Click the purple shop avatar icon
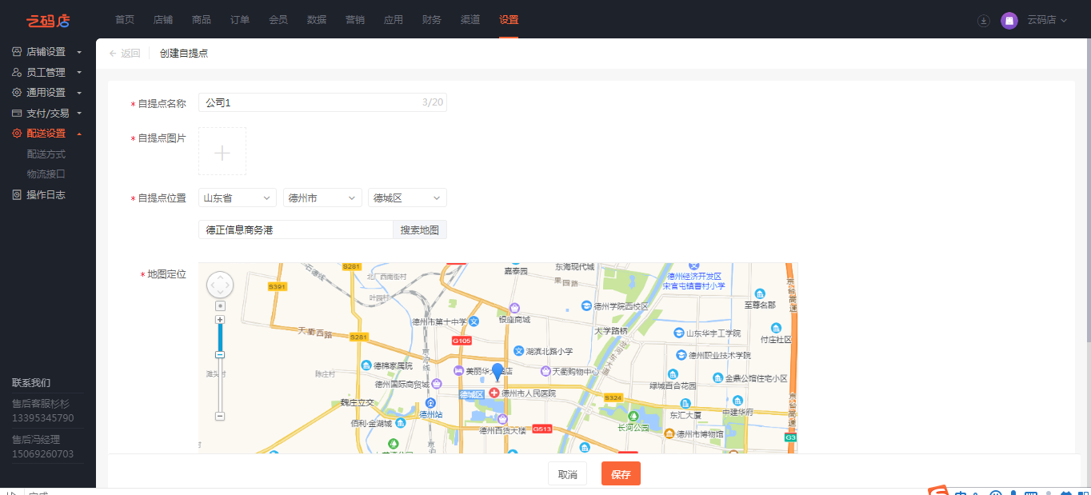 click(1009, 21)
